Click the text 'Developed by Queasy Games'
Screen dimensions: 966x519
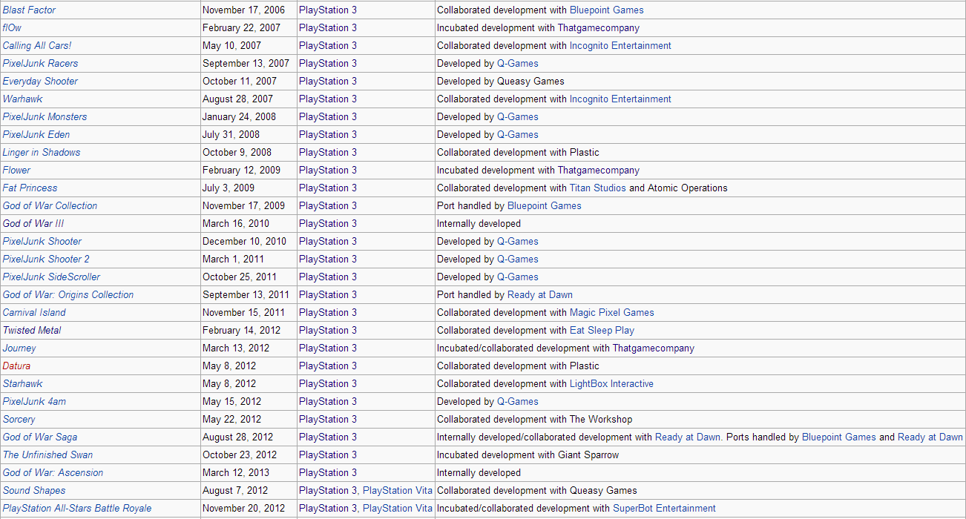501,81
